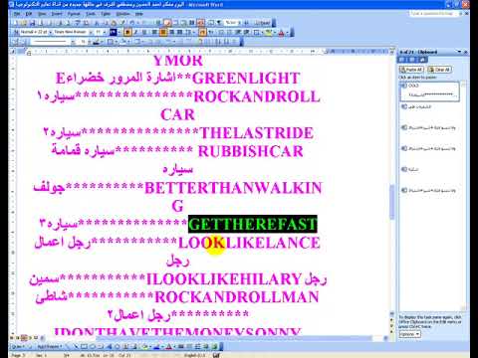Select the Line tool in Drawing toolbar
The width and height of the screenshot is (478, 358).
click(x=68, y=347)
